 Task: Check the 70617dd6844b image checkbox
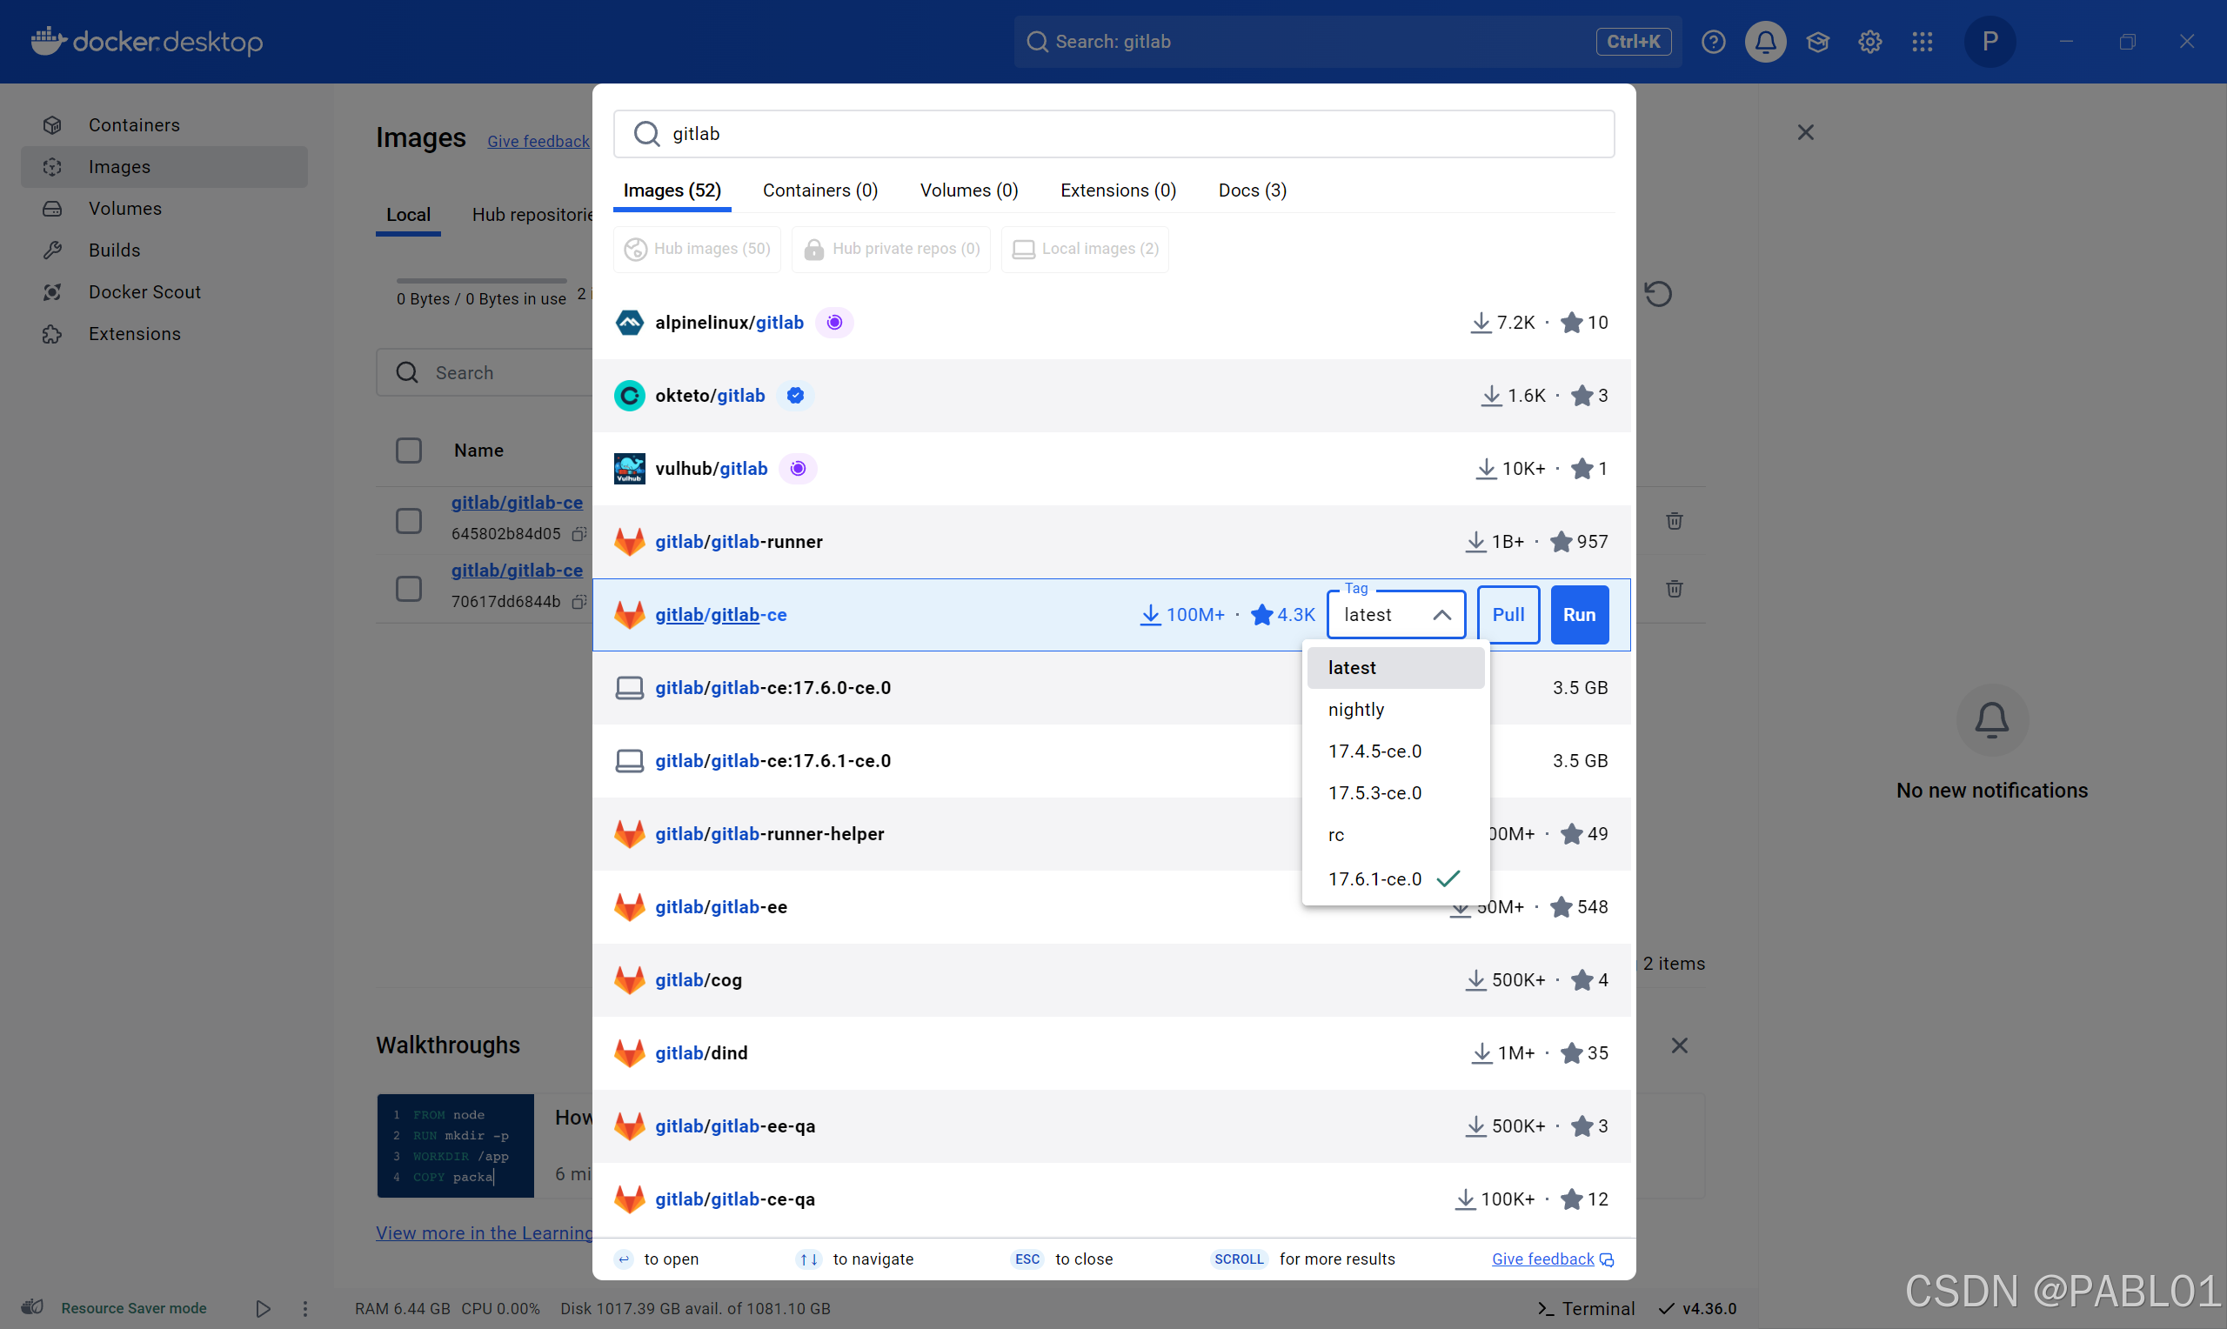coord(408,588)
